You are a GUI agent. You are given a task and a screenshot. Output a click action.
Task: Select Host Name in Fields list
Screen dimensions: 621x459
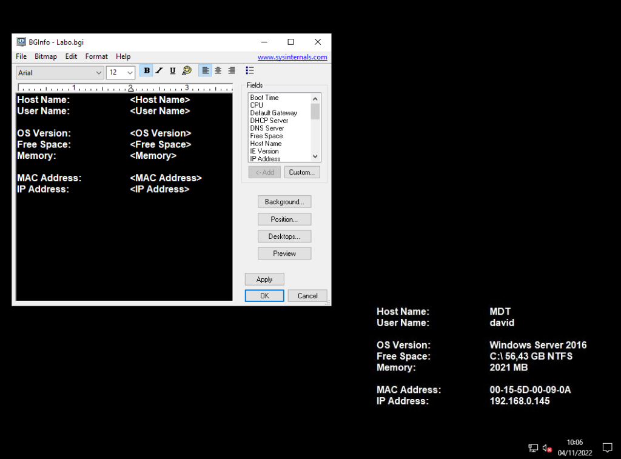pyautogui.click(x=266, y=144)
